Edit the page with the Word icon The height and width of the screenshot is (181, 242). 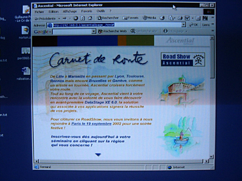(187, 18)
